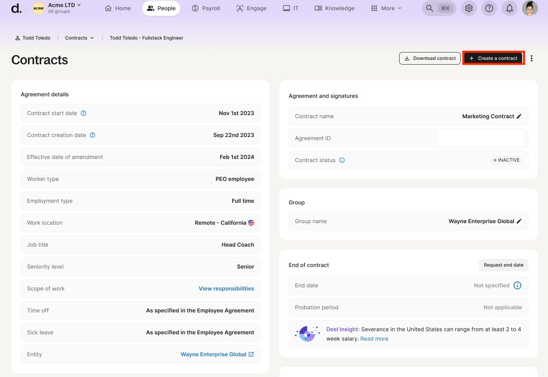The height and width of the screenshot is (377, 548).
Task: Open the notifications bell
Action: tap(509, 8)
